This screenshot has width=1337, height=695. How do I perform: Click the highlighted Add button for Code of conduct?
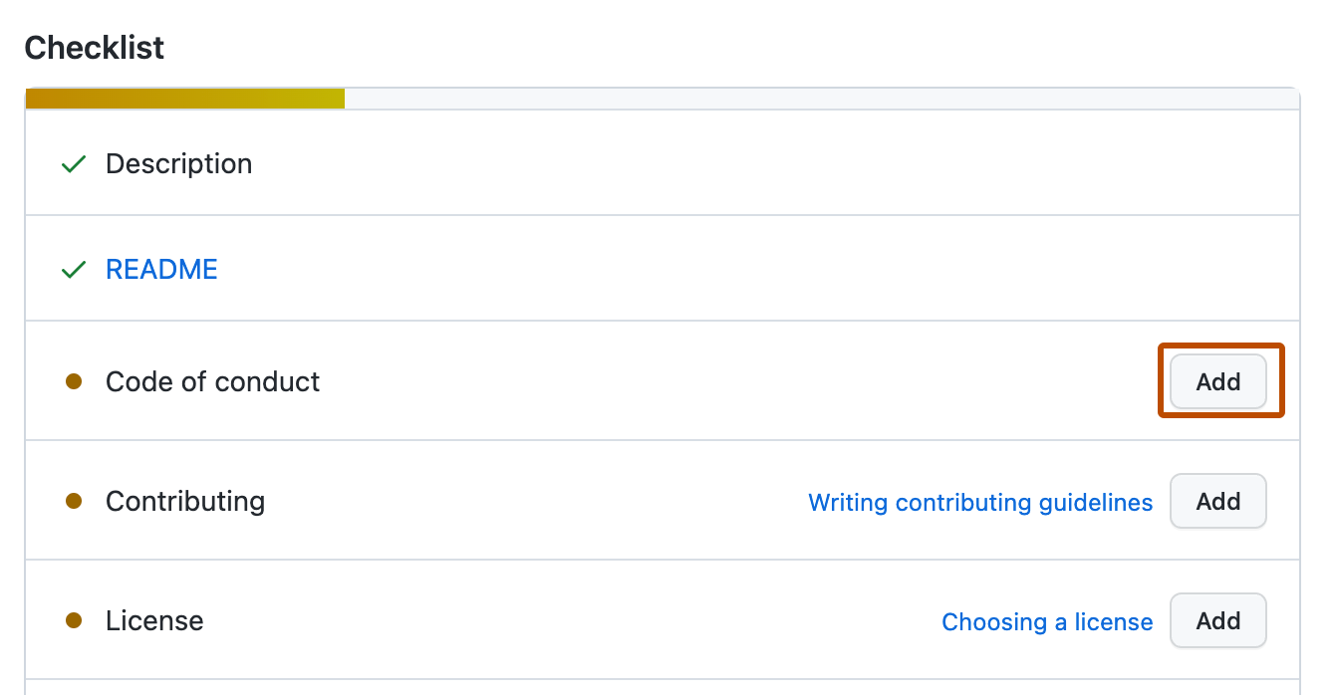(1217, 381)
